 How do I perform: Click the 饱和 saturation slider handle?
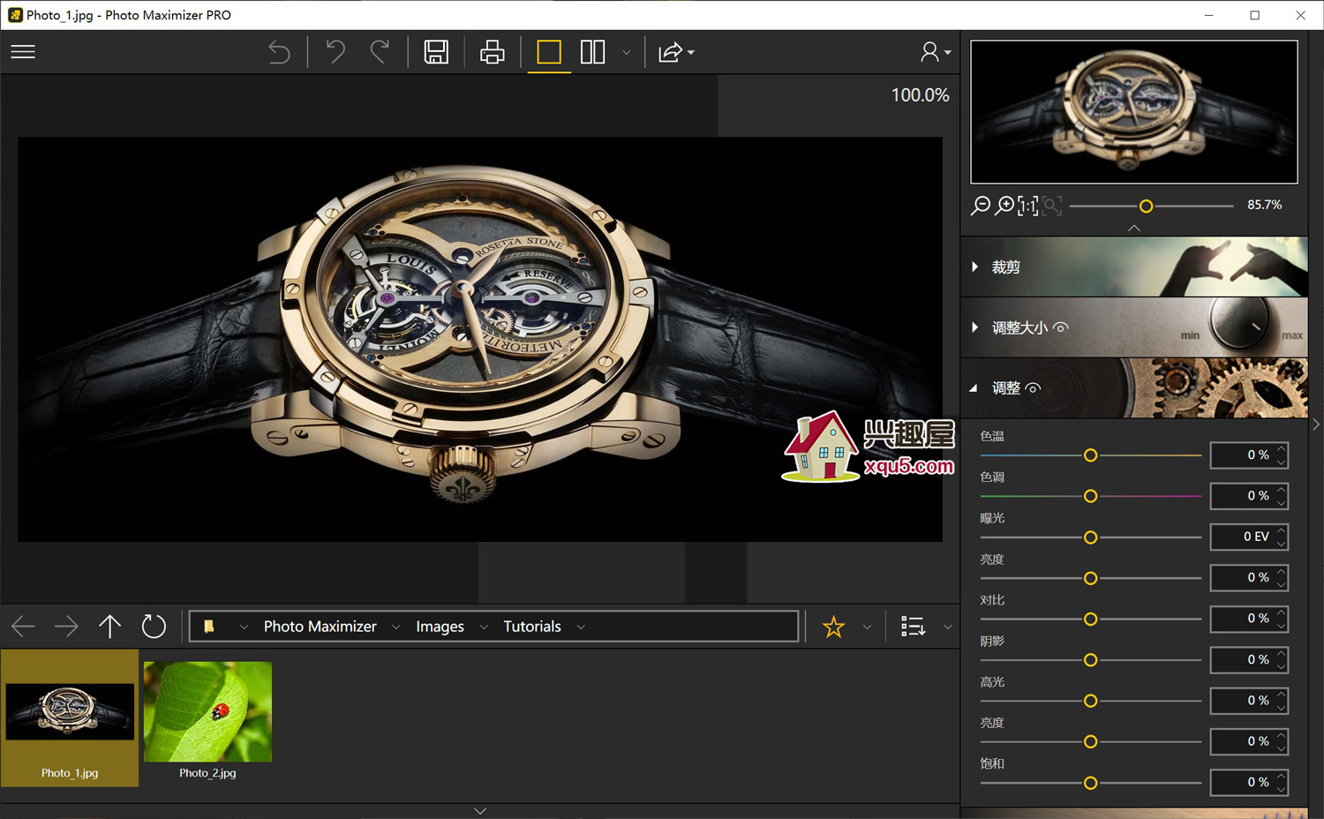click(x=1091, y=783)
